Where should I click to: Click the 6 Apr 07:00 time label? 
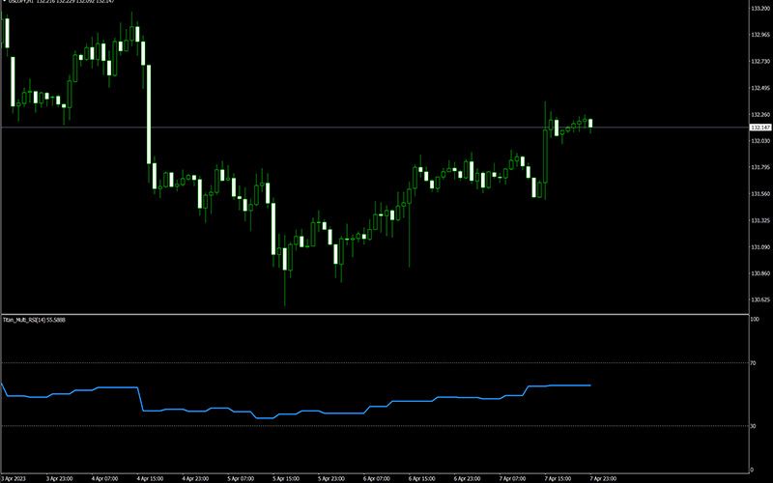tap(377, 478)
